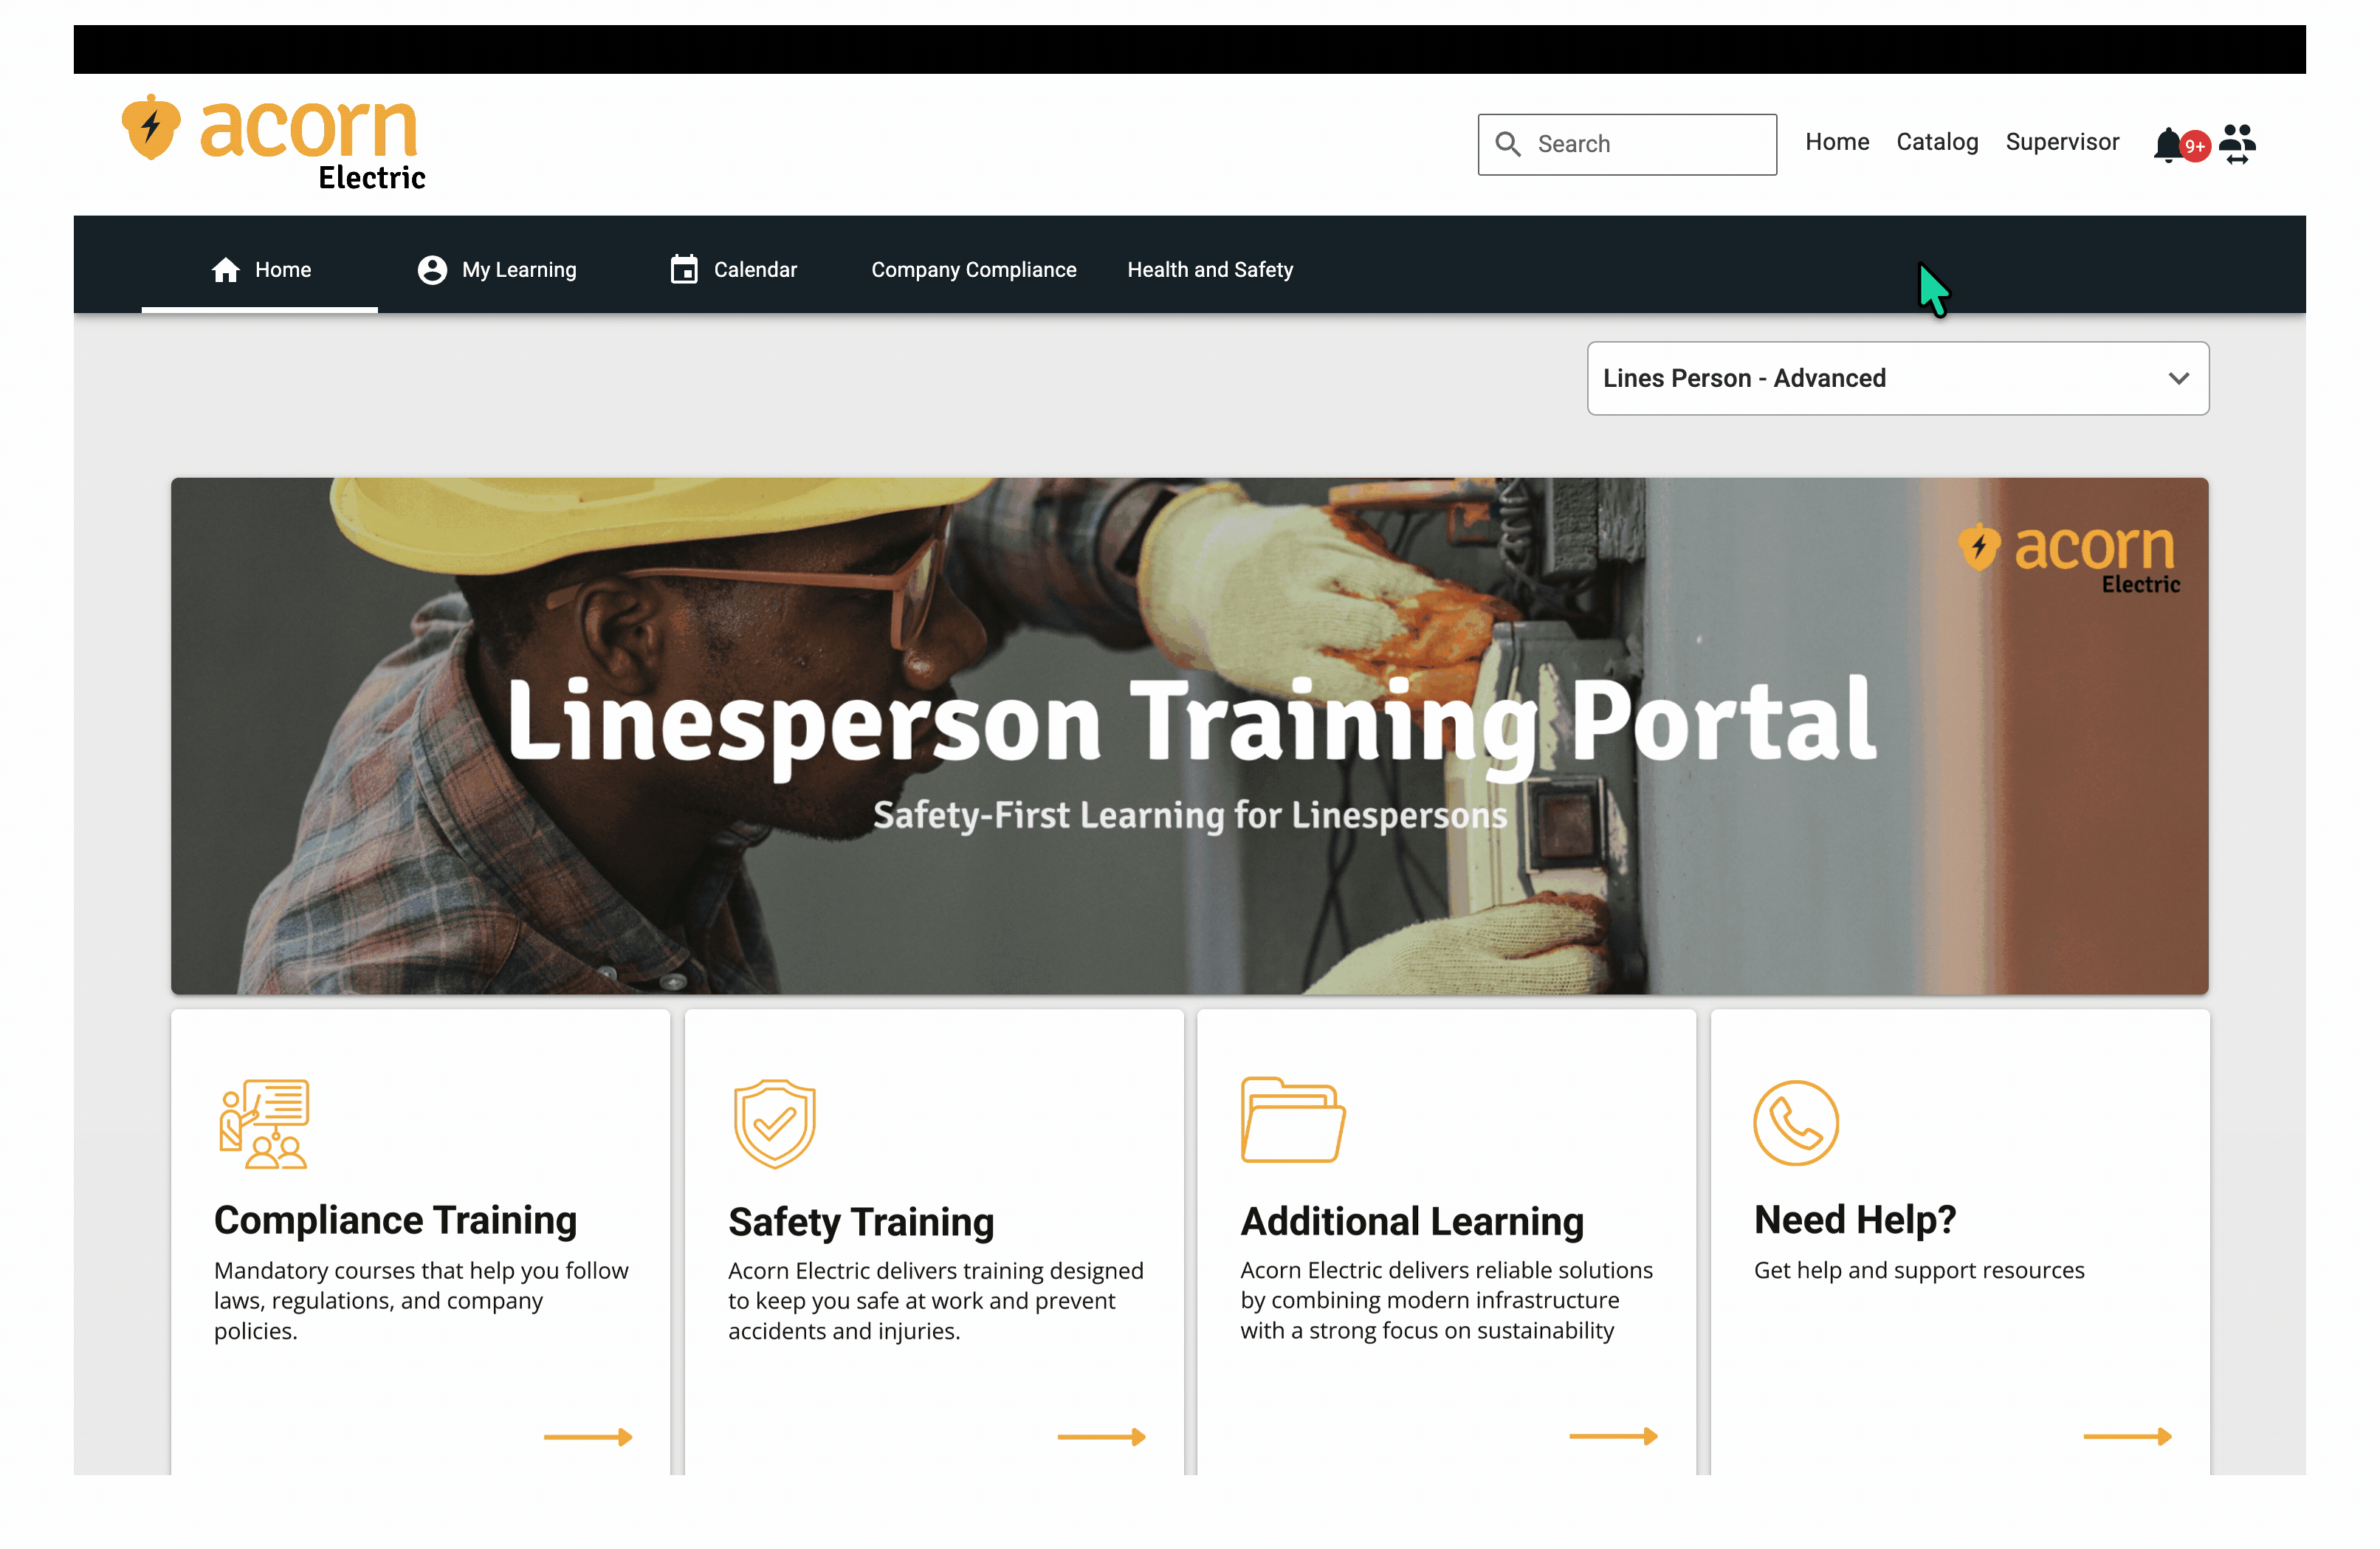Follow the Safety Training arrow
The image size is (2380, 1549).
[x=1101, y=1437]
